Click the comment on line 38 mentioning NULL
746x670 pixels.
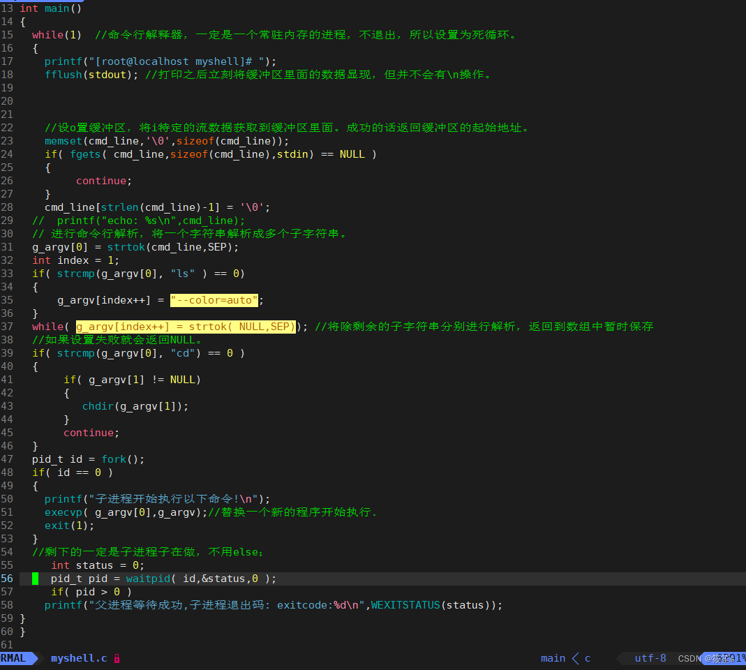(x=117, y=341)
